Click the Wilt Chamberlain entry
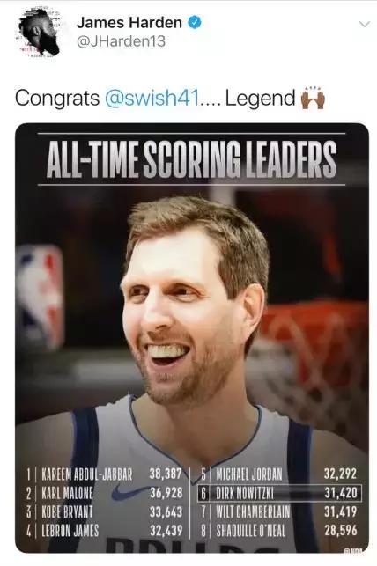Image resolution: width=377 pixels, height=566 pixels. (278, 511)
